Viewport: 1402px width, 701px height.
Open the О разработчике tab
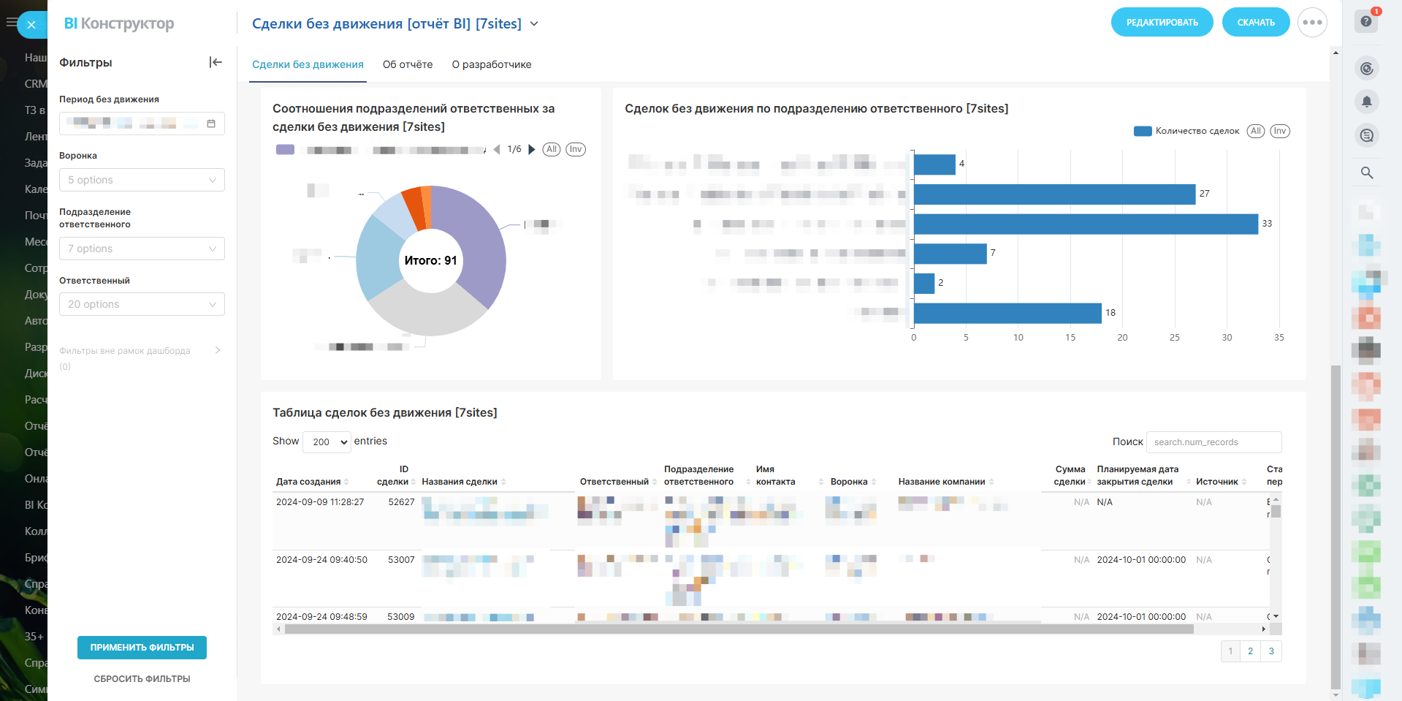(492, 64)
